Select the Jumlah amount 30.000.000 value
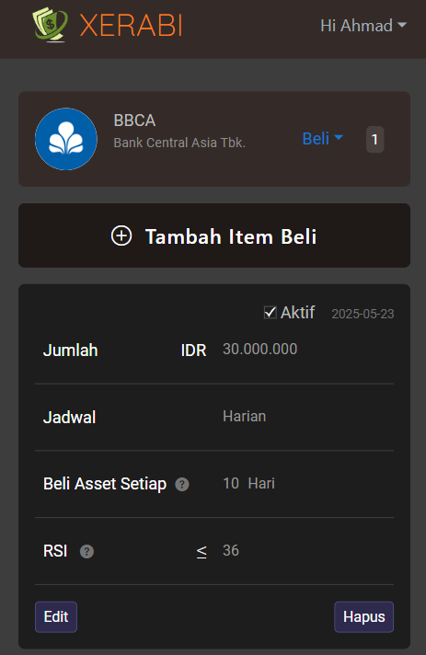Viewport: 426px width, 655px height. [259, 350]
